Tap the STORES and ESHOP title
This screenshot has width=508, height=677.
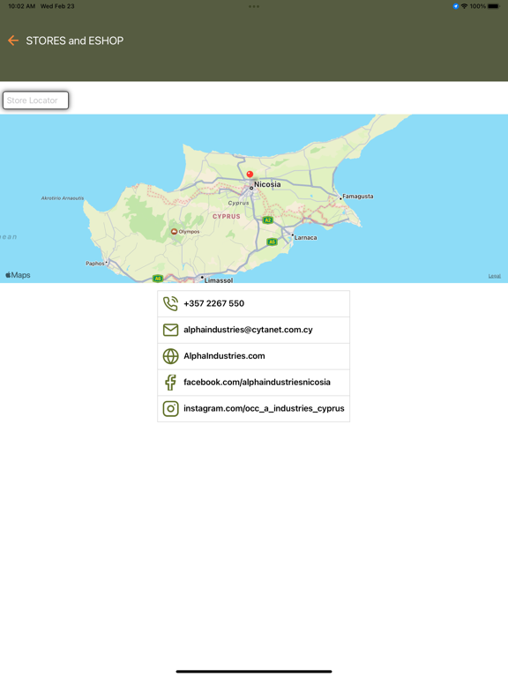coord(75,41)
